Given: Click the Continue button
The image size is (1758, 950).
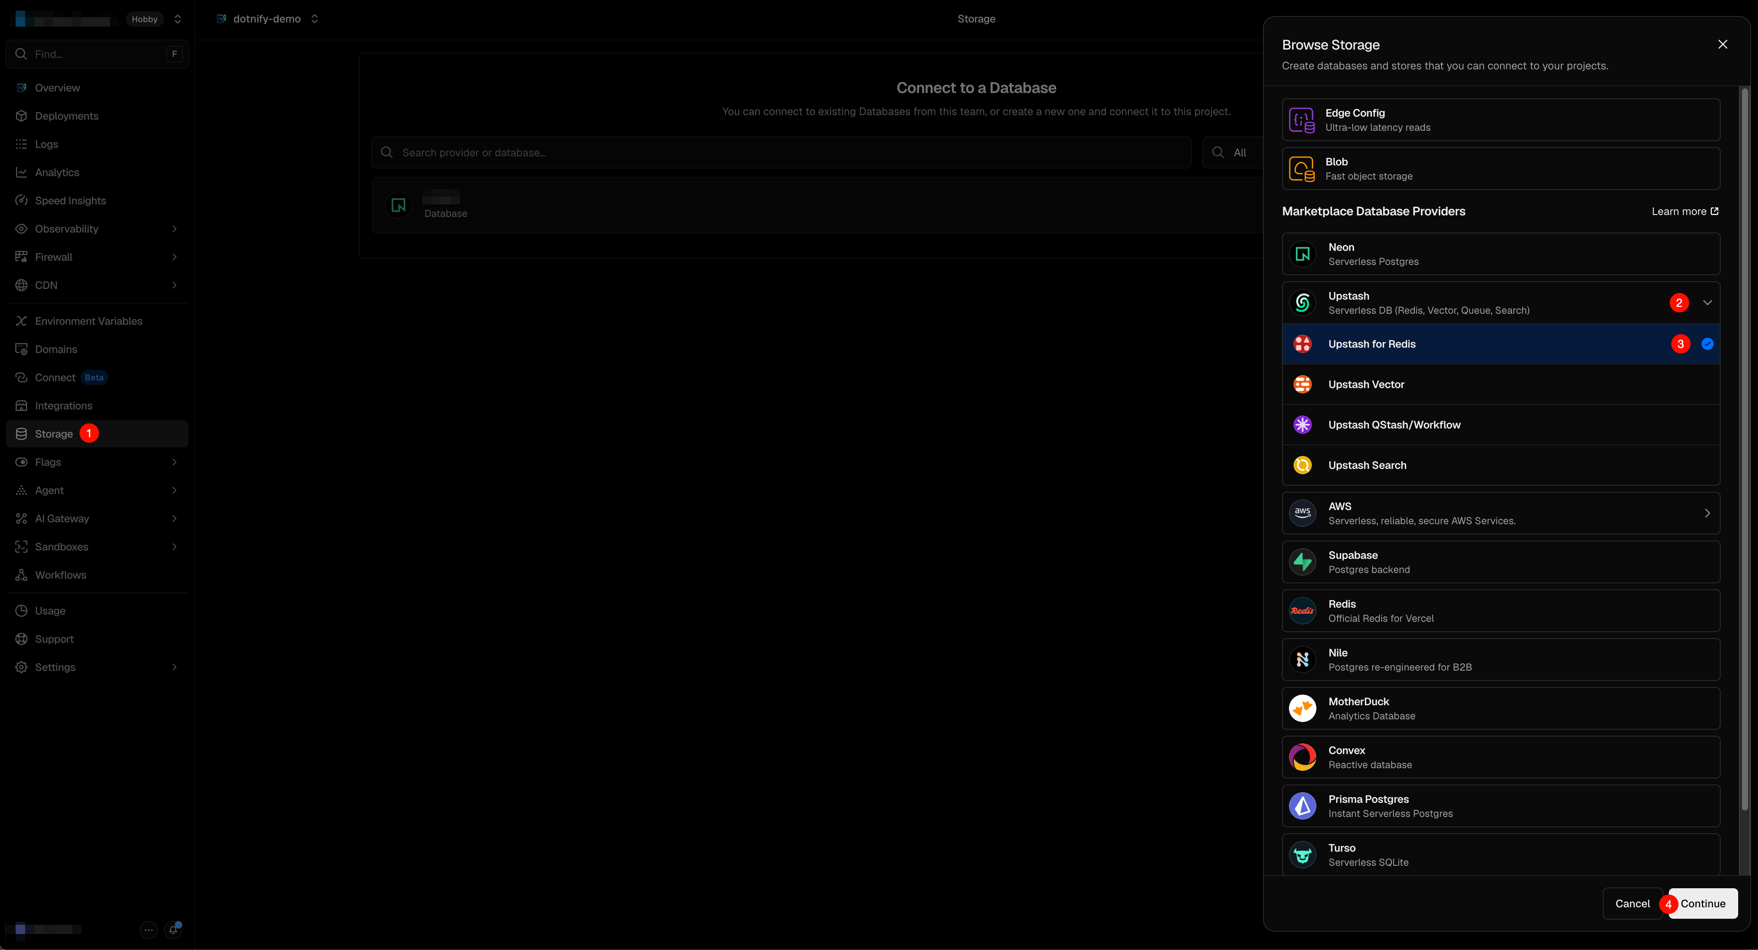Looking at the screenshot, I should coord(1703,903).
